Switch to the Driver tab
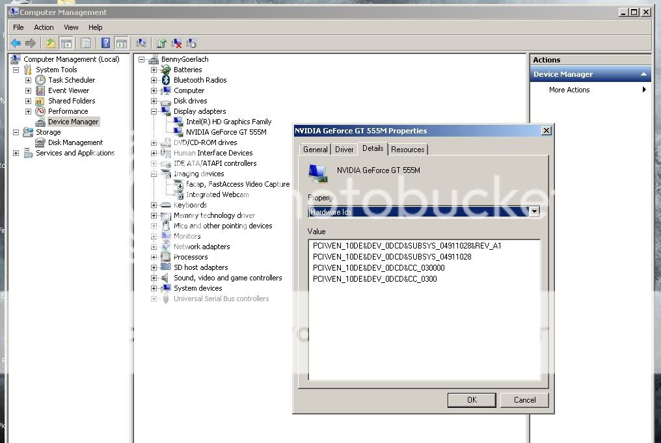The height and width of the screenshot is (443, 661). point(344,150)
